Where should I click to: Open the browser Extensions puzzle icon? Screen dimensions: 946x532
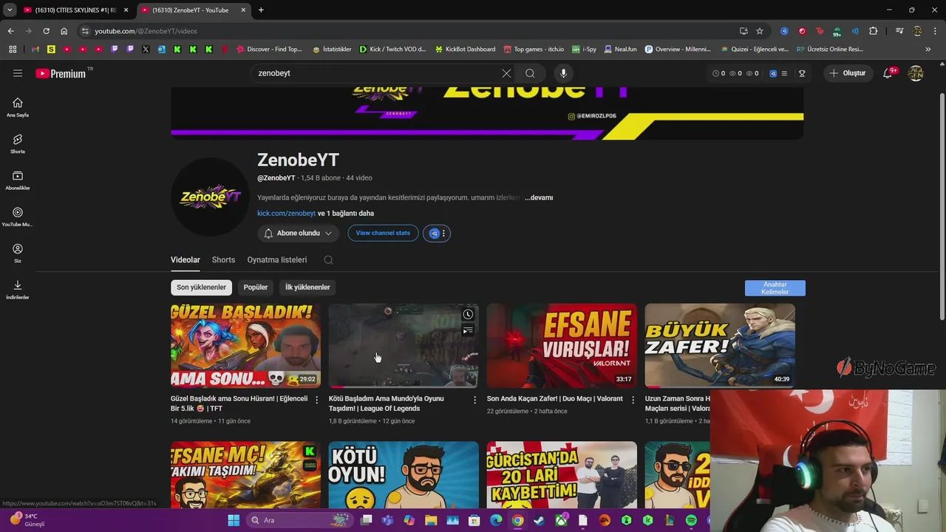[x=873, y=31]
